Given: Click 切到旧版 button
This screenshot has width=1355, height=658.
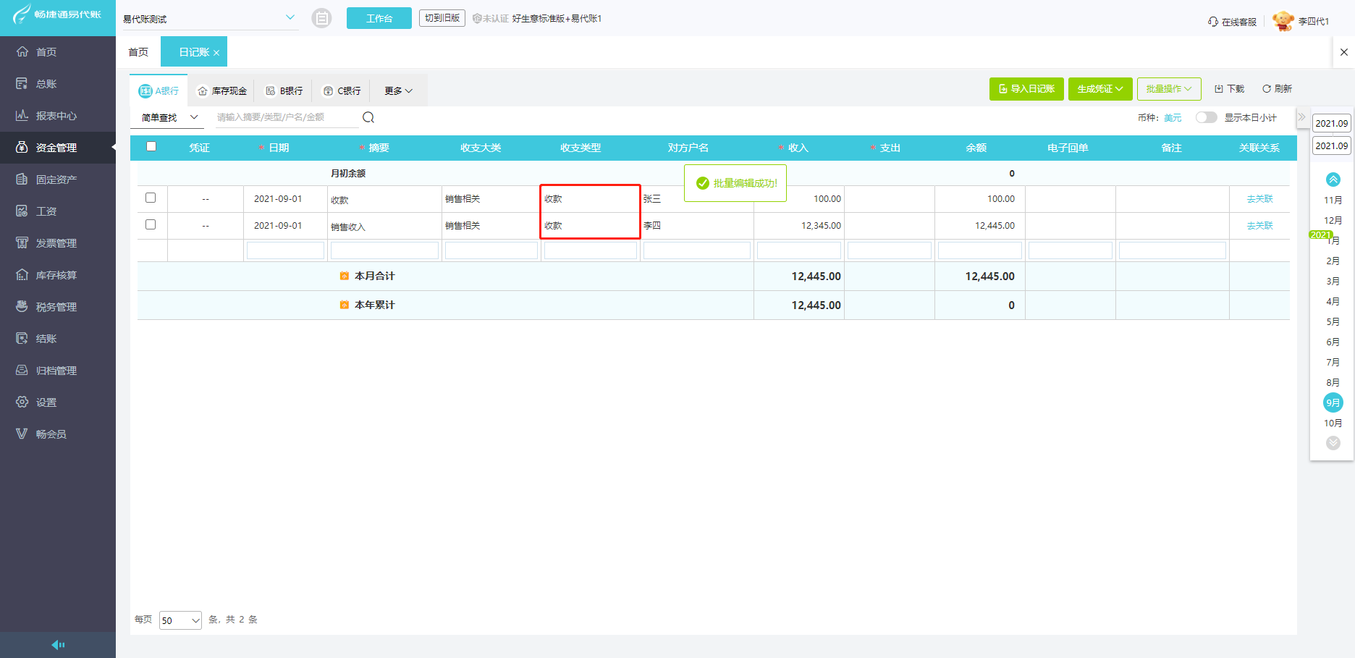Looking at the screenshot, I should click(x=442, y=18).
